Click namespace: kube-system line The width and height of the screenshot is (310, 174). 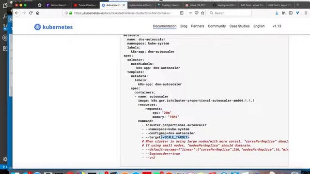[148, 43]
